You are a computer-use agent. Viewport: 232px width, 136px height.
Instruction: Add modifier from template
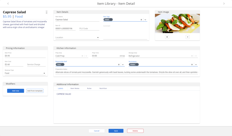pyautogui.click(x=35, y=91)
